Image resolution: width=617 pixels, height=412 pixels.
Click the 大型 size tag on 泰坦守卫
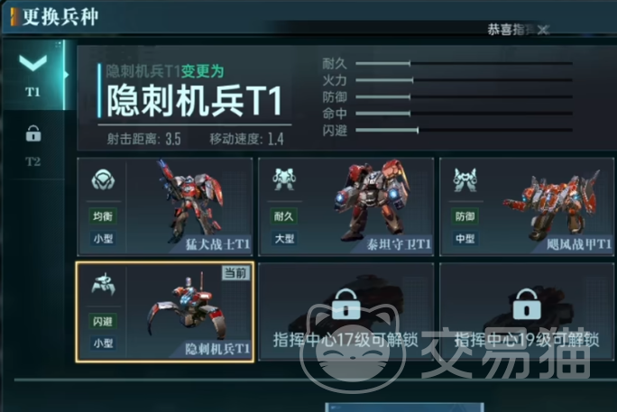[284, 239]
